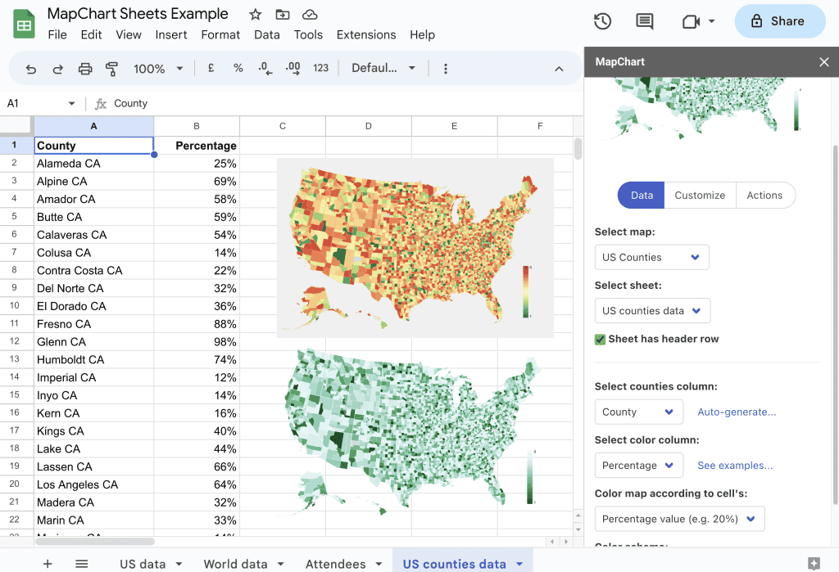This screenshot has height=572, width=839.
Task: Open the File menu
Action: [x=57, y=34]
